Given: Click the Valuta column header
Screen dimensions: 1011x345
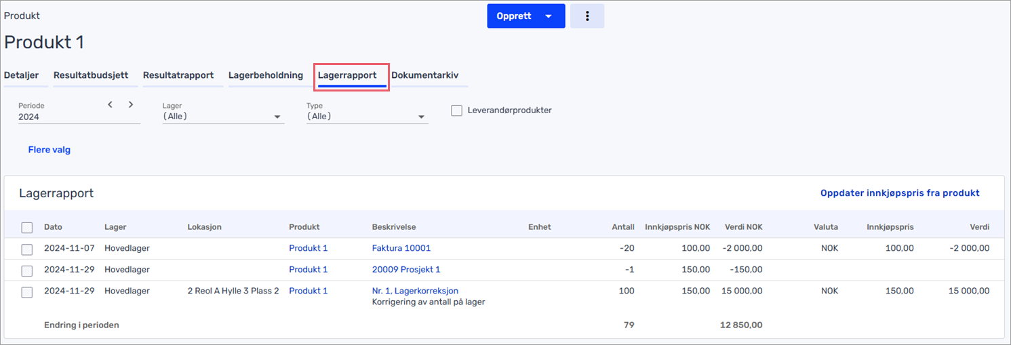Looking at the screenshot, I should pos(826,227).
